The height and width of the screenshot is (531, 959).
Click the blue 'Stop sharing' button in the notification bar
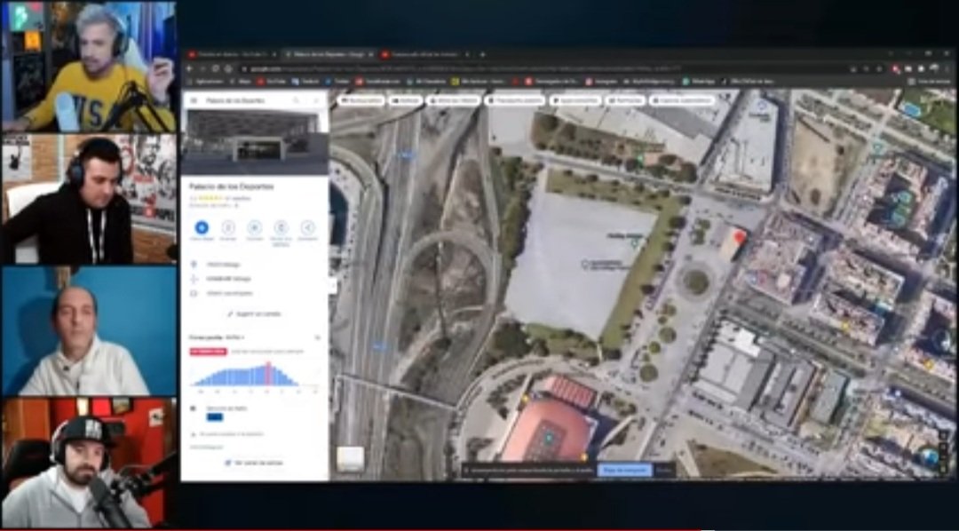[x=625, y=470]
